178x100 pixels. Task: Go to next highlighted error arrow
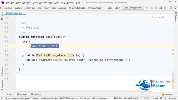172,17
